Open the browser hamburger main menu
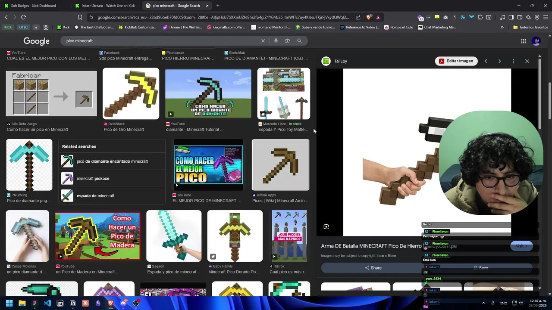 [546, 17]
